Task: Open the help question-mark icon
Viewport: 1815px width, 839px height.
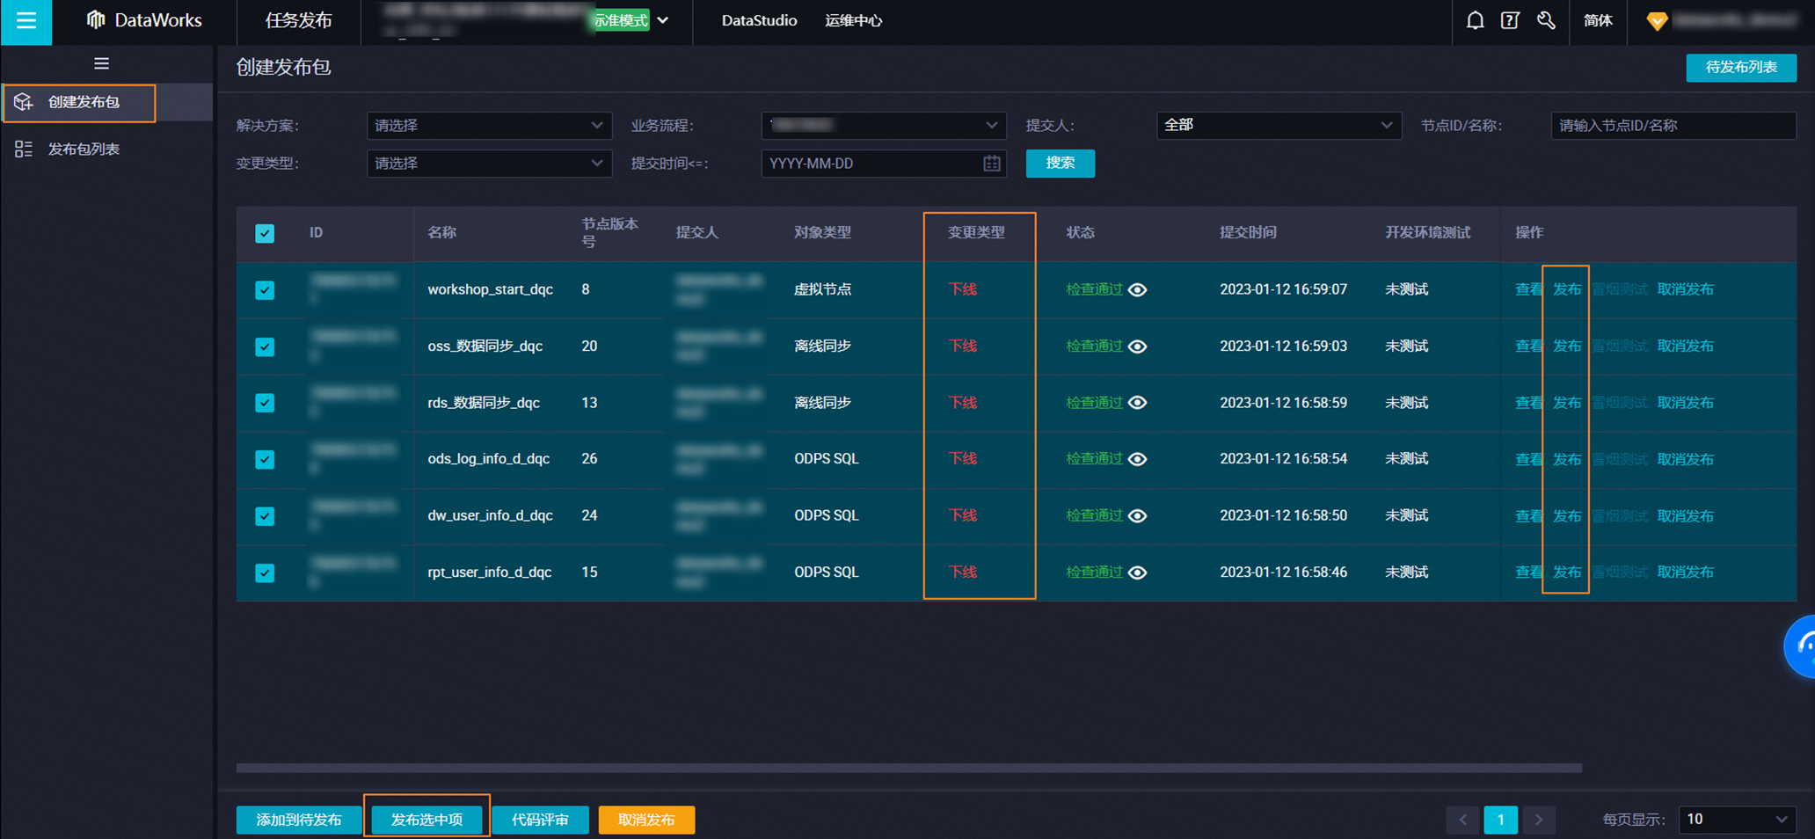Action: [x=1510, y=20]
